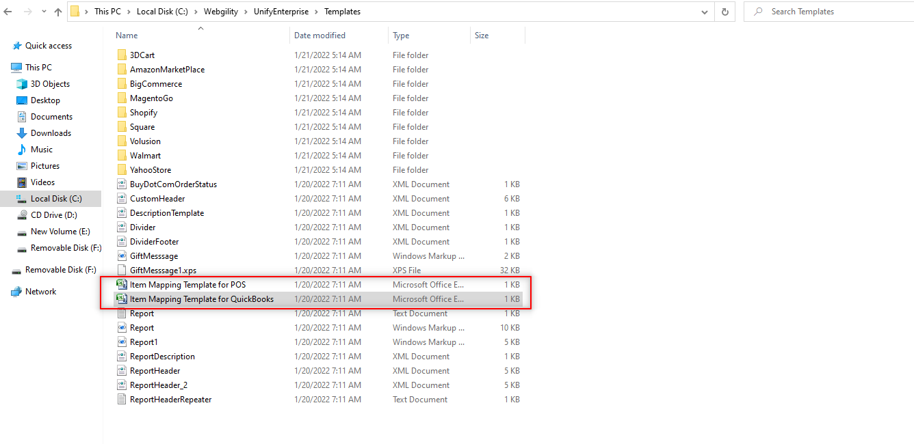The height and width of the screenshot is (444, 914).
Task: Click Excel icon of QuickBooks mapping template
Action: coord(121,299)
